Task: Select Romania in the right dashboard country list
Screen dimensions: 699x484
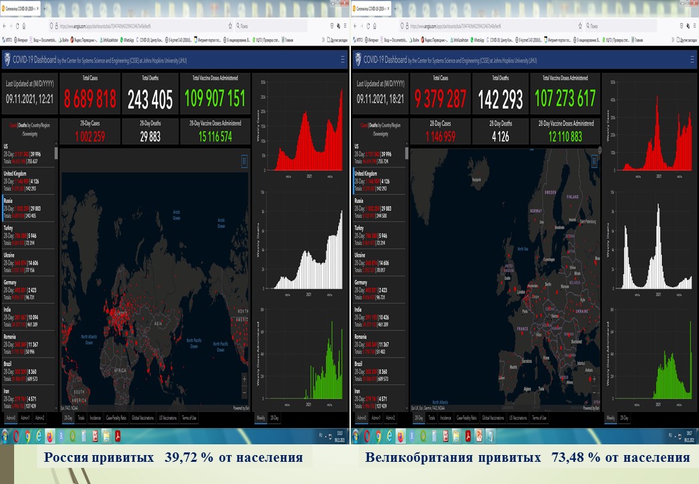Action: point(379,344)
